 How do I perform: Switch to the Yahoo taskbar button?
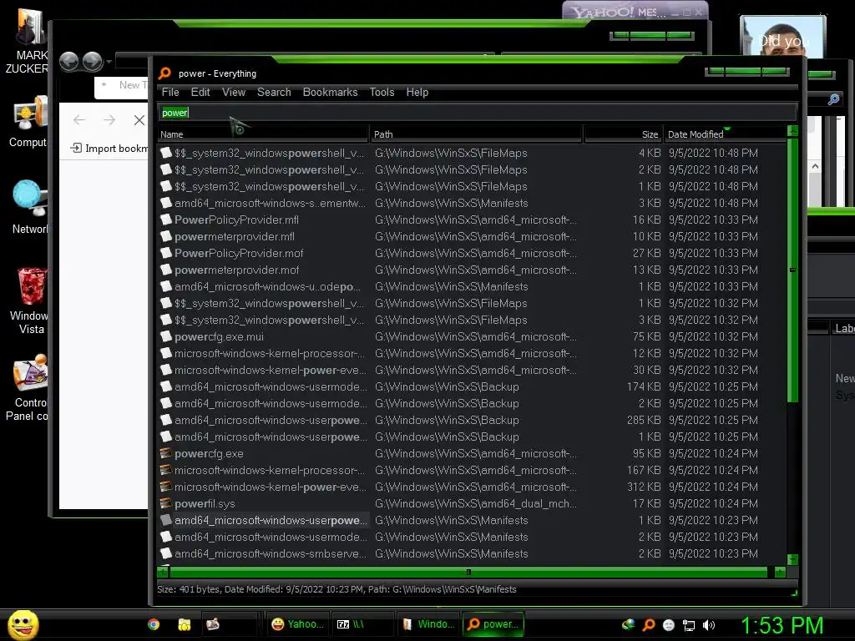click(x=297, y=624)
